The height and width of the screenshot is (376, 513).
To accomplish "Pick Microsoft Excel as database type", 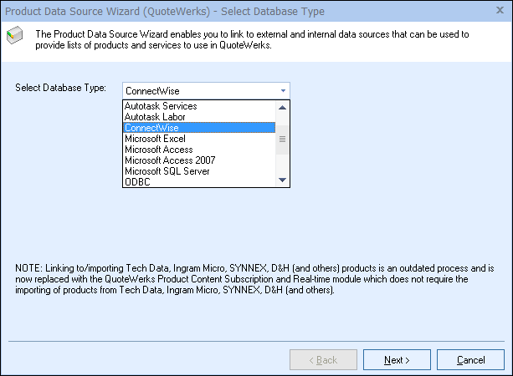I will click(156, 139).
